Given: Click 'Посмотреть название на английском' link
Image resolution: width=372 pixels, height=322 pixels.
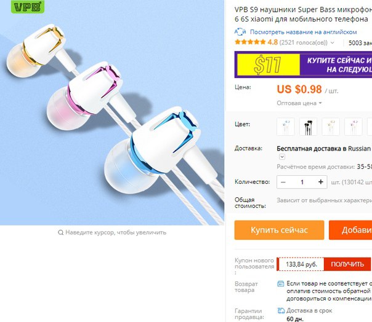Looking at the screenshot, I should pos(303,32).
